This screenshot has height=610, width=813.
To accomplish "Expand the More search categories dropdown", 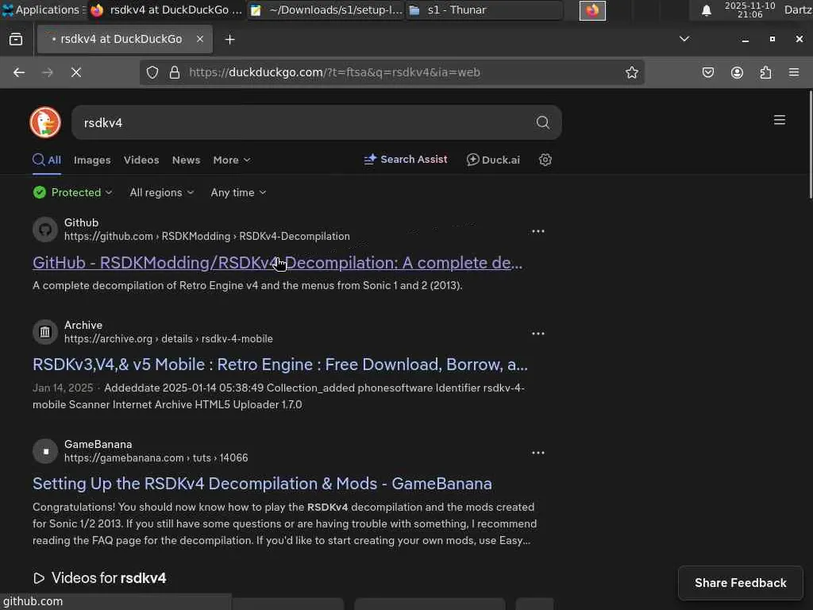I will tap(232, 160).
